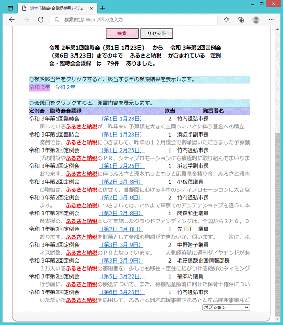The image size is (283, 325).
Task: Click ふるさと納税 highlight in 移している snippet
Action: coord(82,127)
